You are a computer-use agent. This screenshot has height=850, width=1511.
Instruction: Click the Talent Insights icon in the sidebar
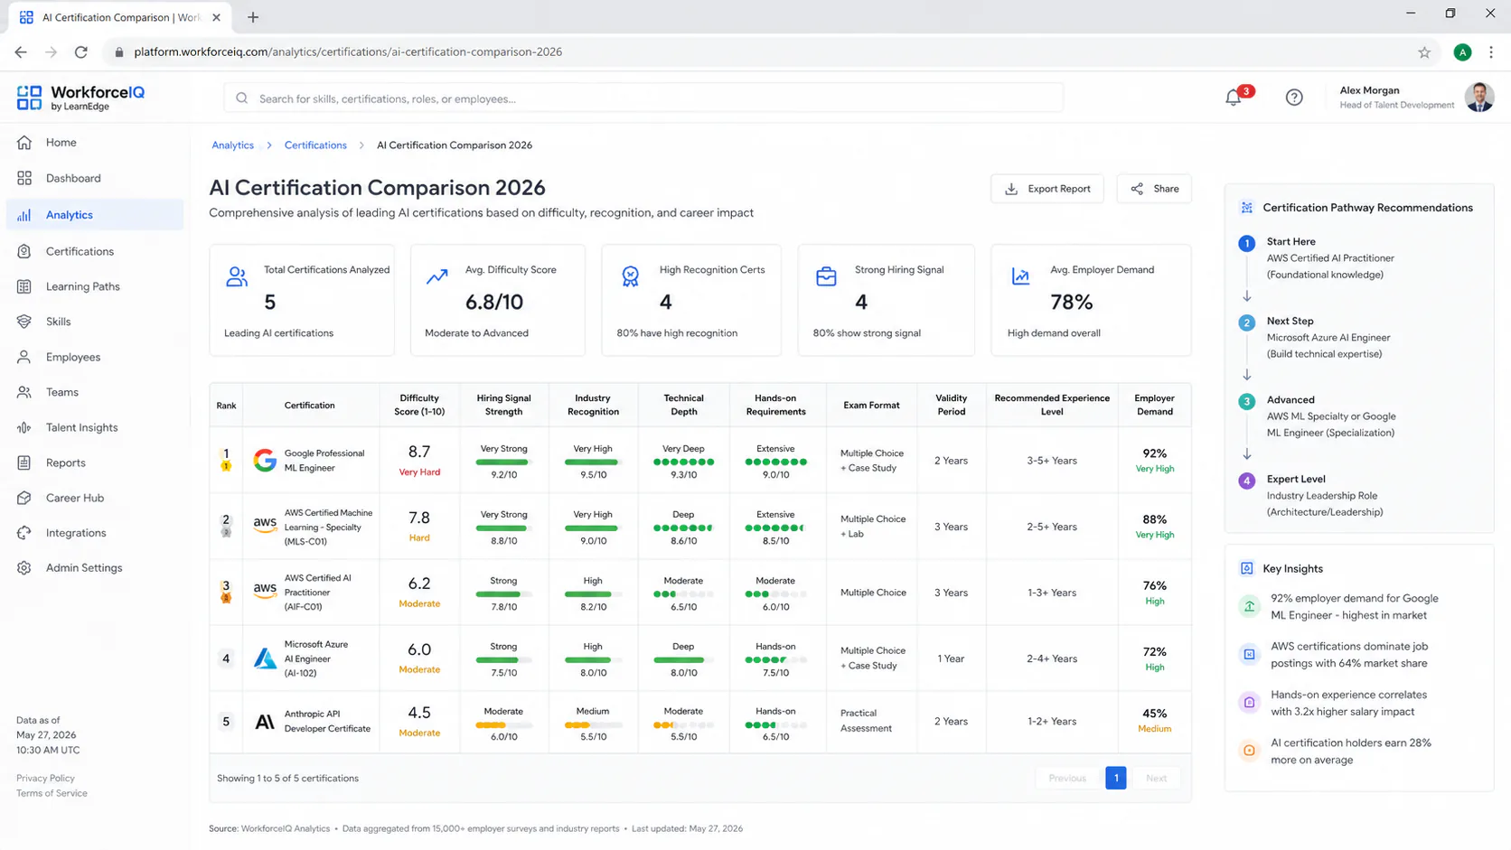(24, 427)
